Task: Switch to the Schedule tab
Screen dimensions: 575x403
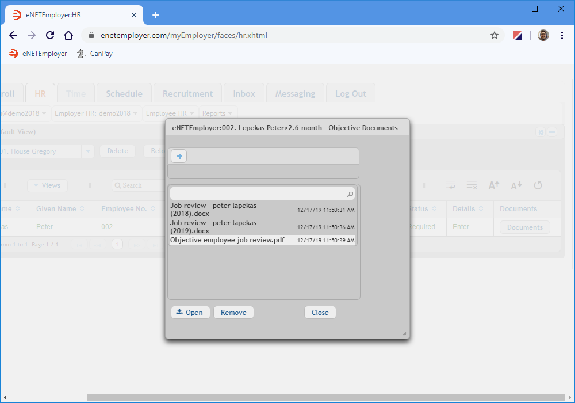Action: (124, 94)
